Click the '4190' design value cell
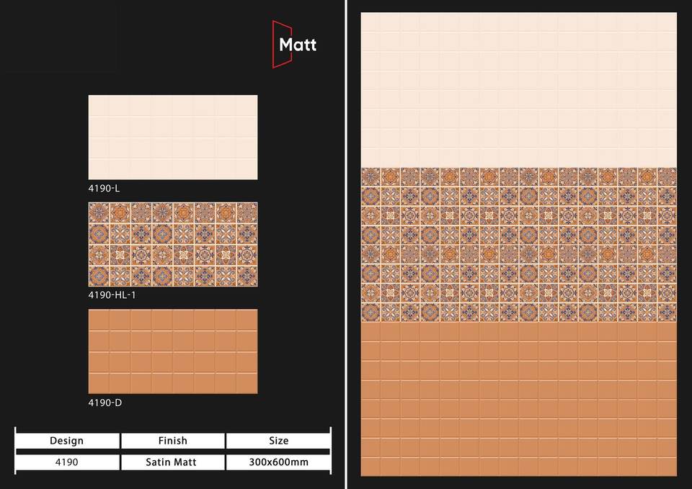 pyautogui.click(x=67, y=462)
